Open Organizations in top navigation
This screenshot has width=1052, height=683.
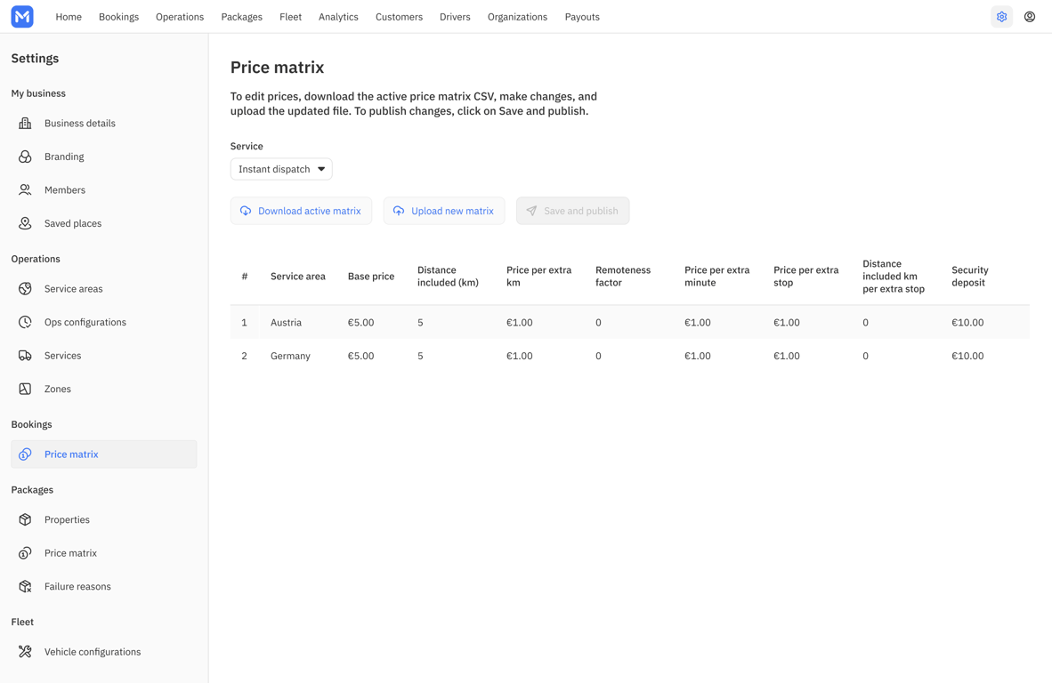click(517, 17)
